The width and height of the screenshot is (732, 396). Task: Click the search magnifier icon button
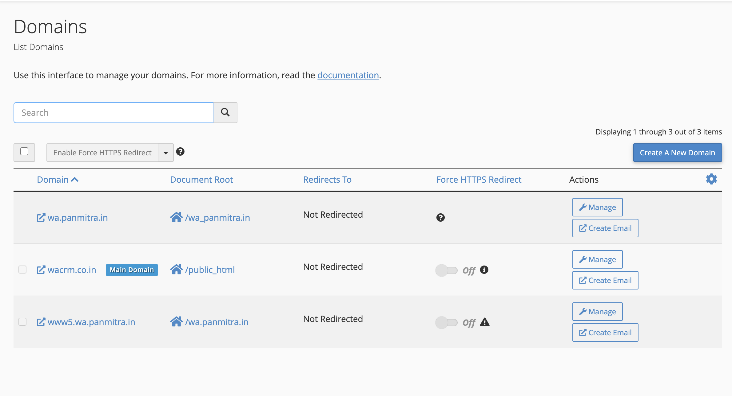click(x=225, y=113)
